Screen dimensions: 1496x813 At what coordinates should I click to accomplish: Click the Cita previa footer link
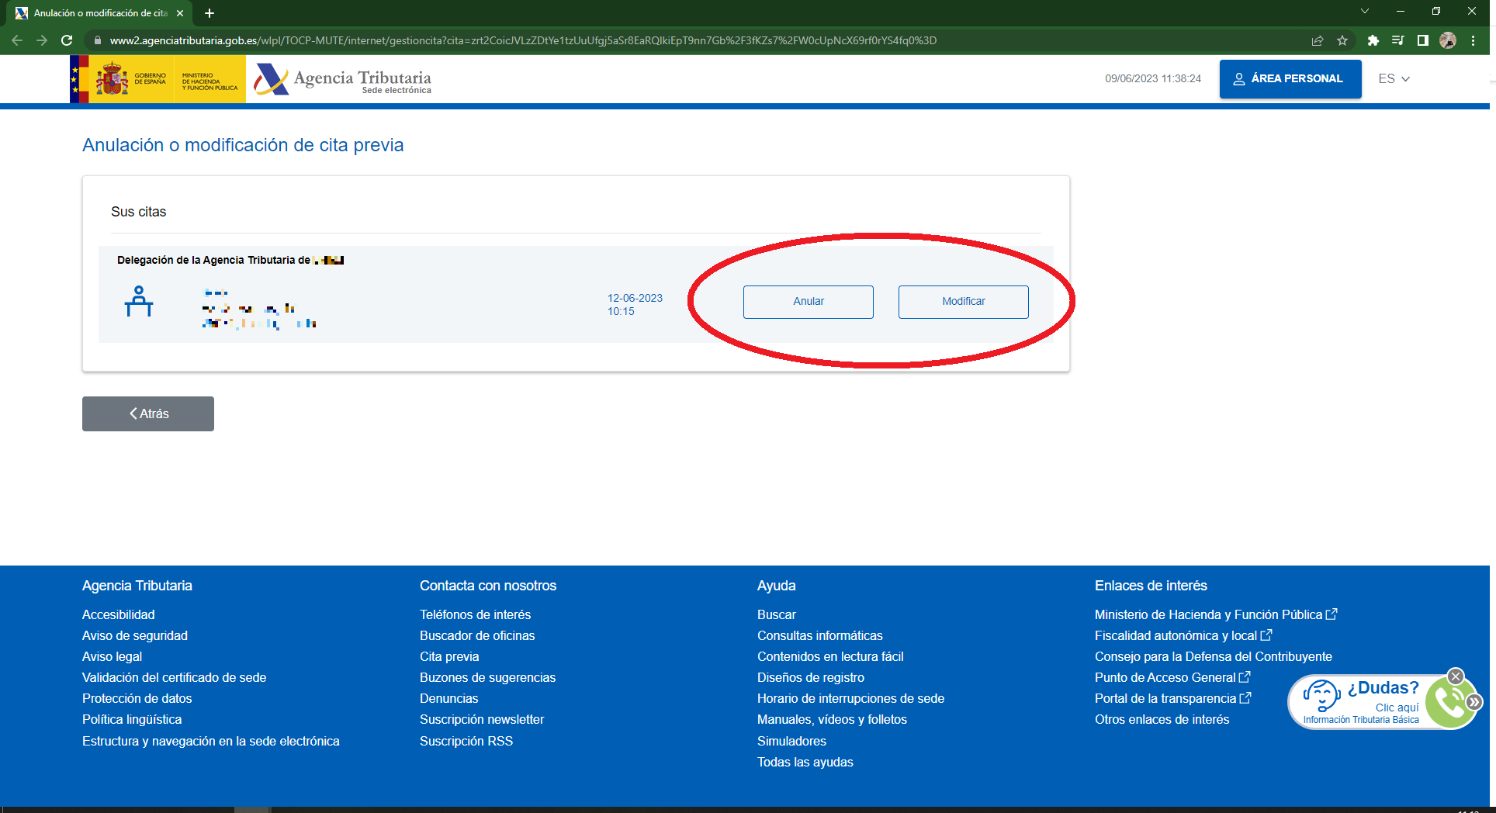point(449,656)
